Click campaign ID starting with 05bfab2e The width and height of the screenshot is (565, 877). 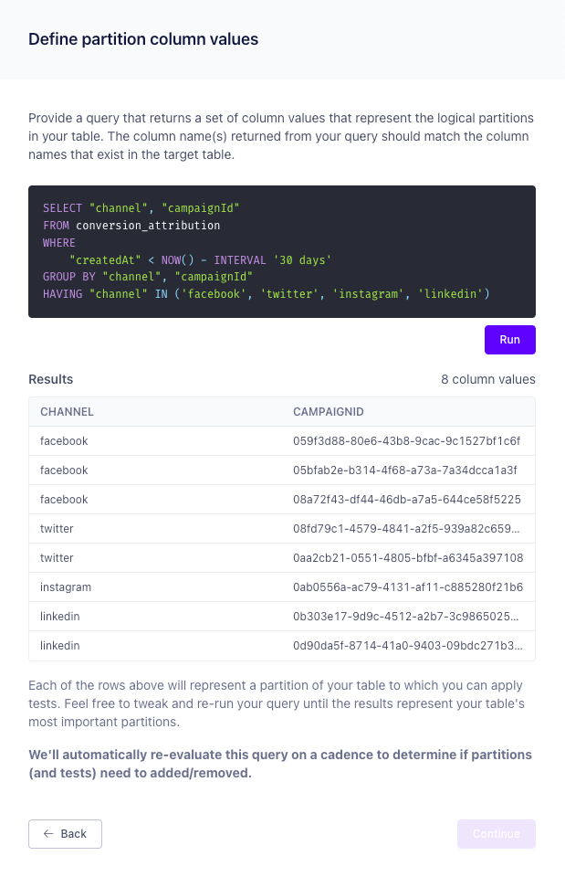[x=406, y=470]
